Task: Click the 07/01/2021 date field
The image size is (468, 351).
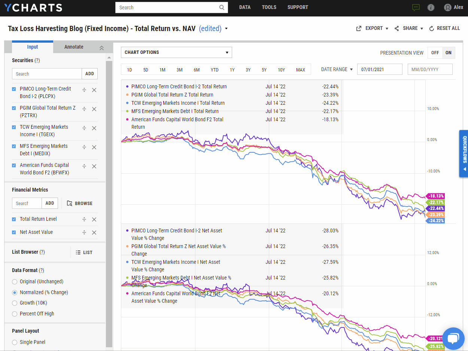Action: 379,69
